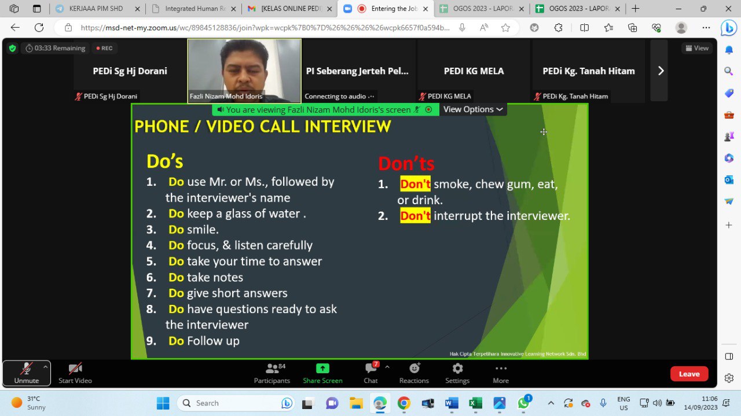
Task: Open audio options arrow beside Unmute
Action: pyautogui.click(x=45, y=367)
